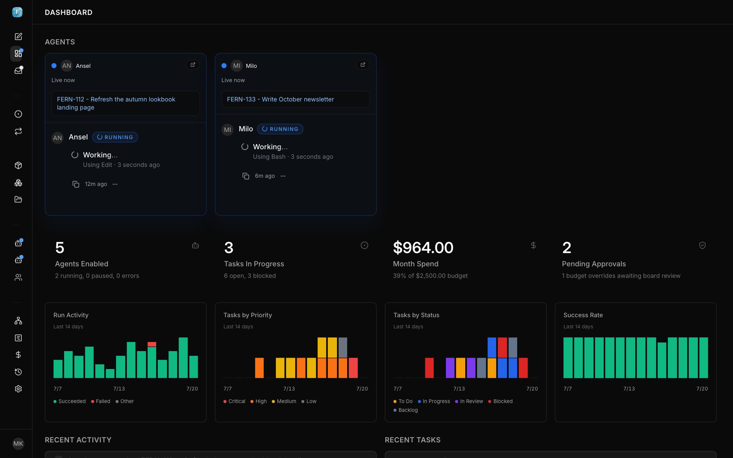Open the folder icon in sidebar
This screenshot has height=458, width=733.
(x=18, y=199)
